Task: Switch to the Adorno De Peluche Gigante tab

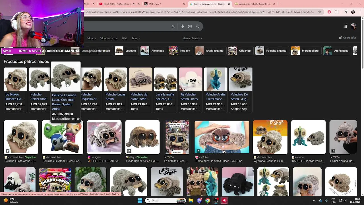Action: (x=255, y=4)
